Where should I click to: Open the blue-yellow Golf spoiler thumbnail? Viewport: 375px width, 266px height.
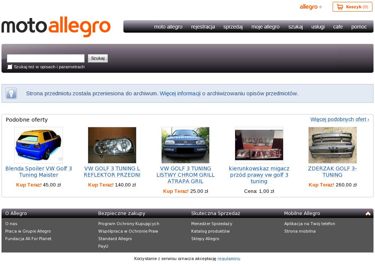click(x=39, y=145)
